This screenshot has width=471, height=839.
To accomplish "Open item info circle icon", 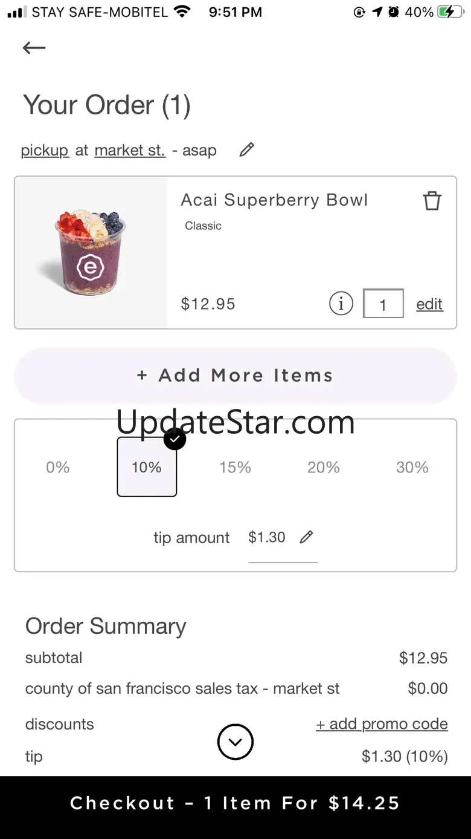I will coord(341,303).
